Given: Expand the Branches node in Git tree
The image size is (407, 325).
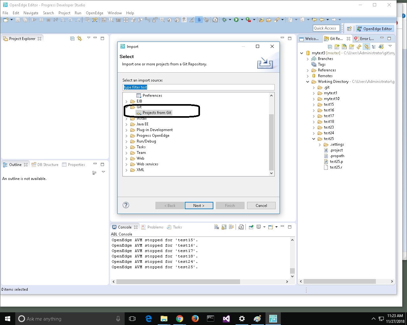Looking at the screenshot, I should pos(307,59).
